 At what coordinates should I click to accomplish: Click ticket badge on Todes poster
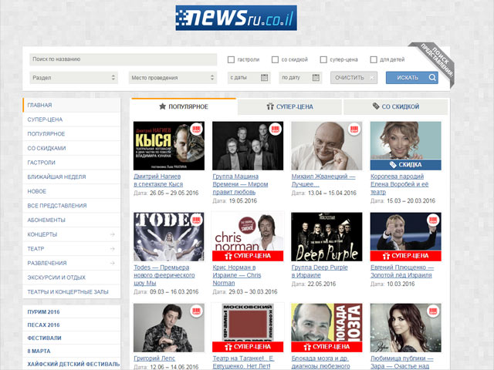tap(197, 220)
